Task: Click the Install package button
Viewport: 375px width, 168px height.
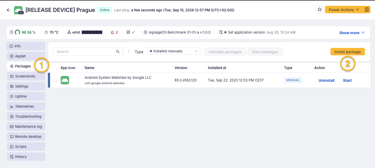Action: click(347, 52)
